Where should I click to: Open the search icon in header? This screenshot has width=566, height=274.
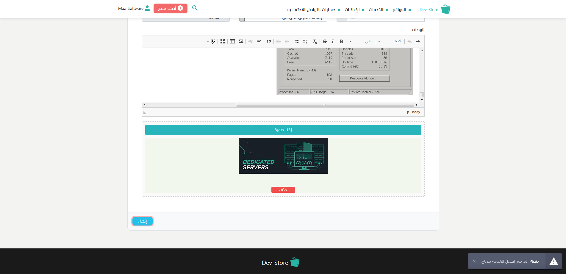(195, 8)
